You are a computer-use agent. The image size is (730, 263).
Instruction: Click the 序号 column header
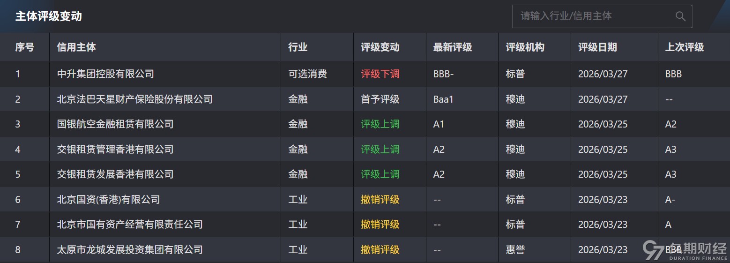(x=24, y=47)
